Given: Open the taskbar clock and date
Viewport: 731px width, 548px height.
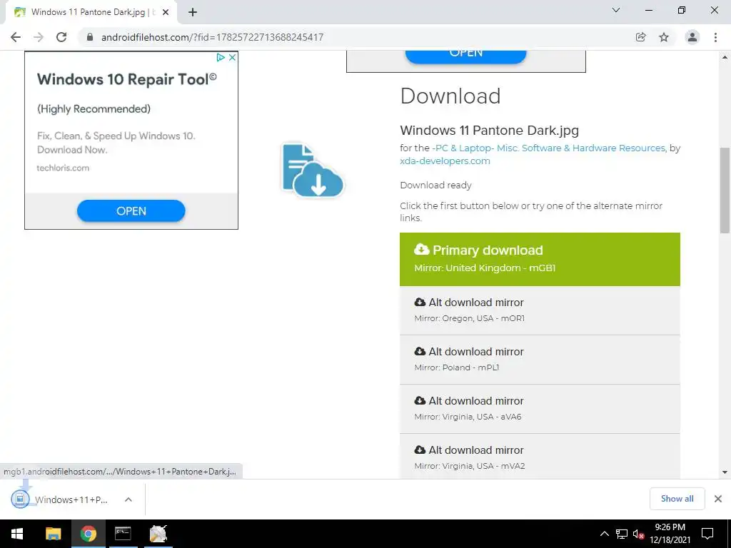Looking at the screenshot, I should coord(670,534).
